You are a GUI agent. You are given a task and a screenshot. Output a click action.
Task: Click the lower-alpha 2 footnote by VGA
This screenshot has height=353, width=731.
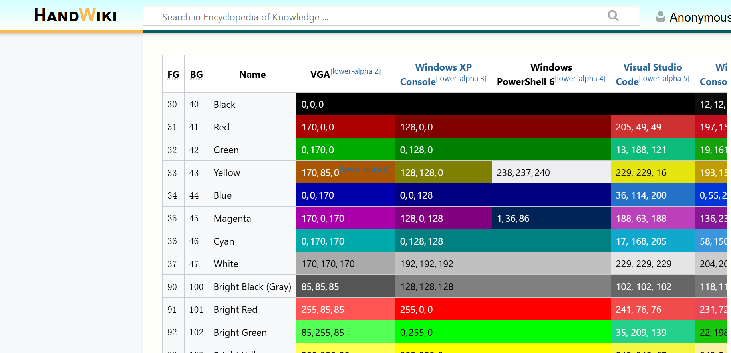point(356,71)
